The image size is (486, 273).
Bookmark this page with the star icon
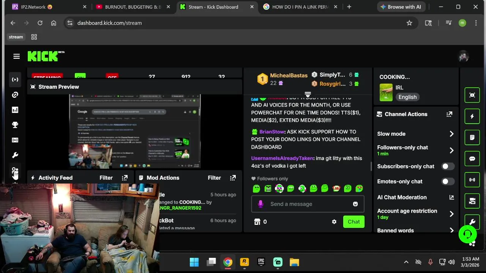[409, 23]
